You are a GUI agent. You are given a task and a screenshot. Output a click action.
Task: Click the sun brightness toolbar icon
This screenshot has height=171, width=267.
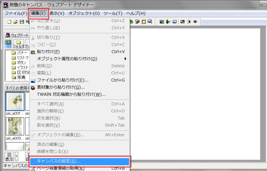pos(189,22)
